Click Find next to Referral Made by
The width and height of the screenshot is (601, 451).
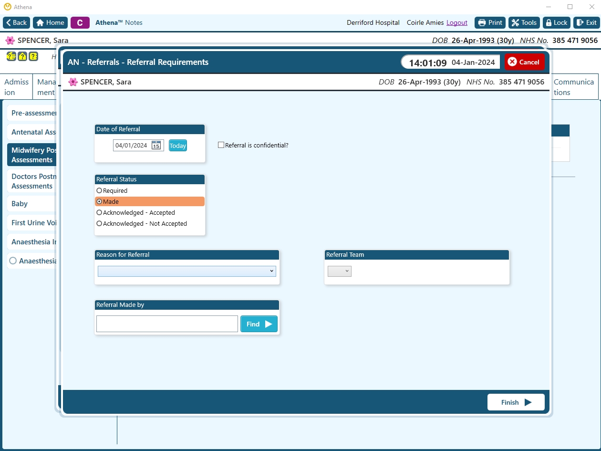tap(259, 324)
